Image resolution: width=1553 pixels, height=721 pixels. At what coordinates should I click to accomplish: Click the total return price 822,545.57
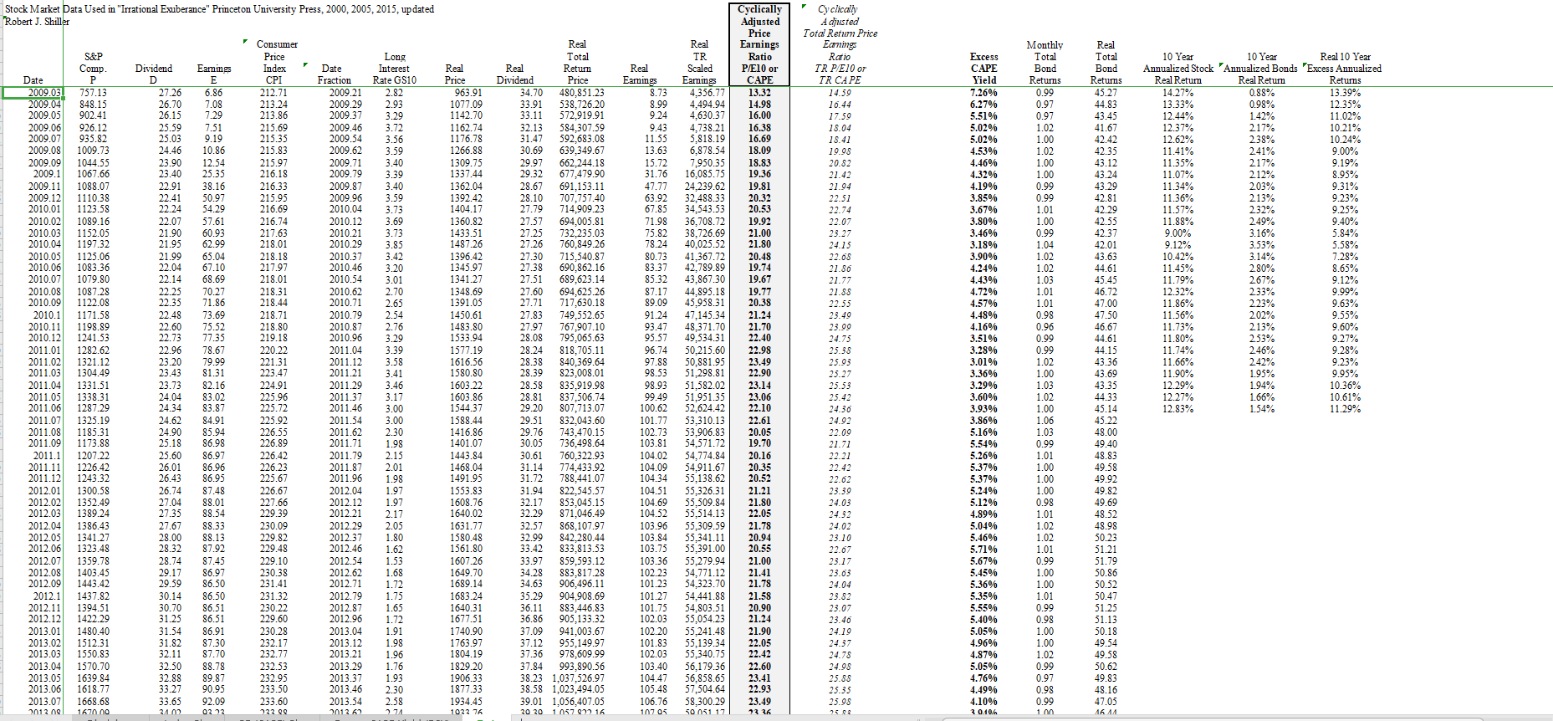pos(581,490)
